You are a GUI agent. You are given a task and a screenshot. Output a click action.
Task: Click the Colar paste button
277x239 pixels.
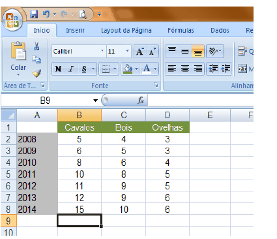[x=18, y=59]
